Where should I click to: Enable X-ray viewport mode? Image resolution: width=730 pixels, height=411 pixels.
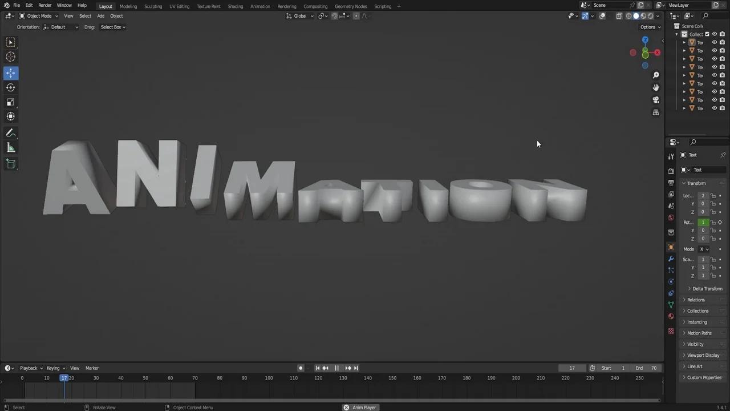click(619, 16)
